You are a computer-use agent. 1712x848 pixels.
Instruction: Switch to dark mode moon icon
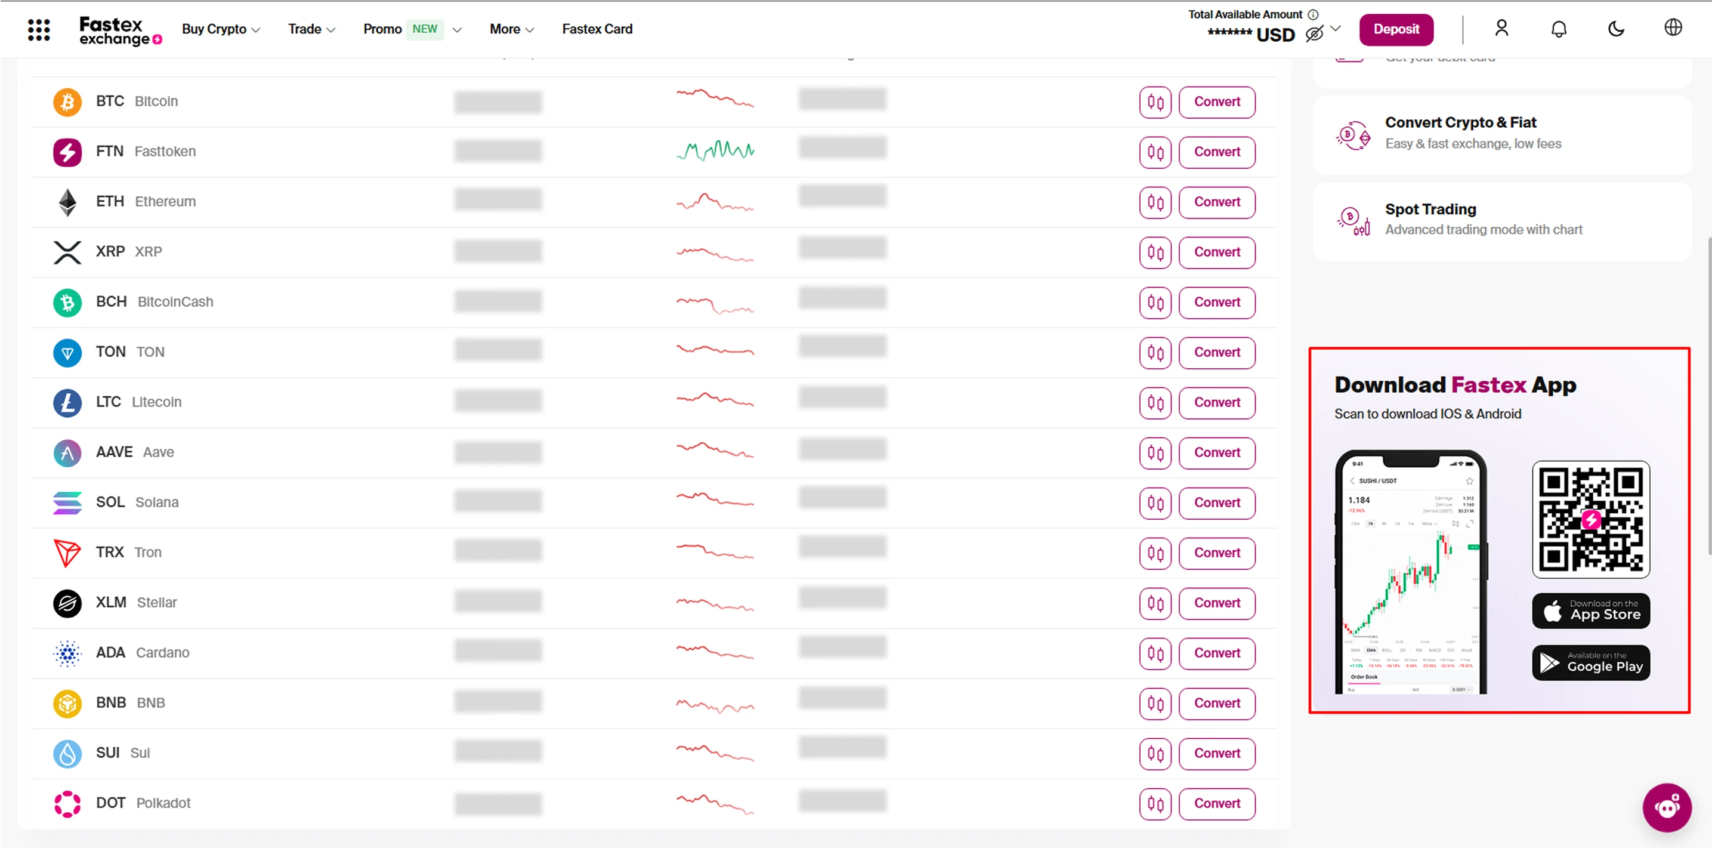(1615, 29)
